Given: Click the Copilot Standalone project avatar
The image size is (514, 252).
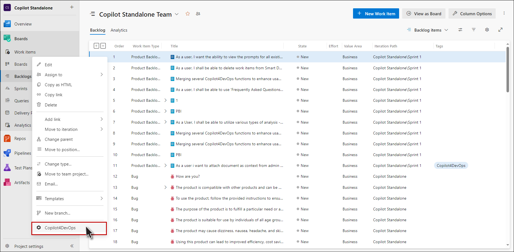Looking at the screenshot, I should [7, 8].
